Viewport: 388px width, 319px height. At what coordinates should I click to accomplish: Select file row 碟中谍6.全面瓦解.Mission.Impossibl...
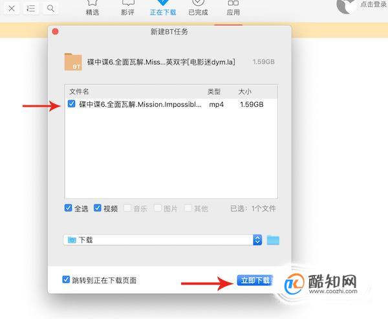[171, 104]
